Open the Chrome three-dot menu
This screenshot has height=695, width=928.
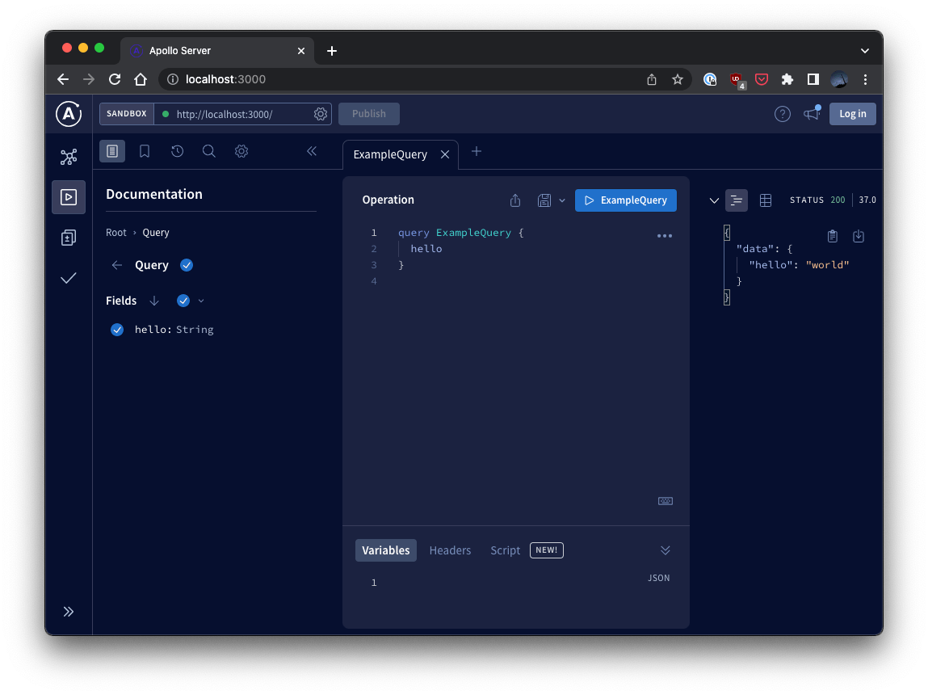click(x=865, y=79)
